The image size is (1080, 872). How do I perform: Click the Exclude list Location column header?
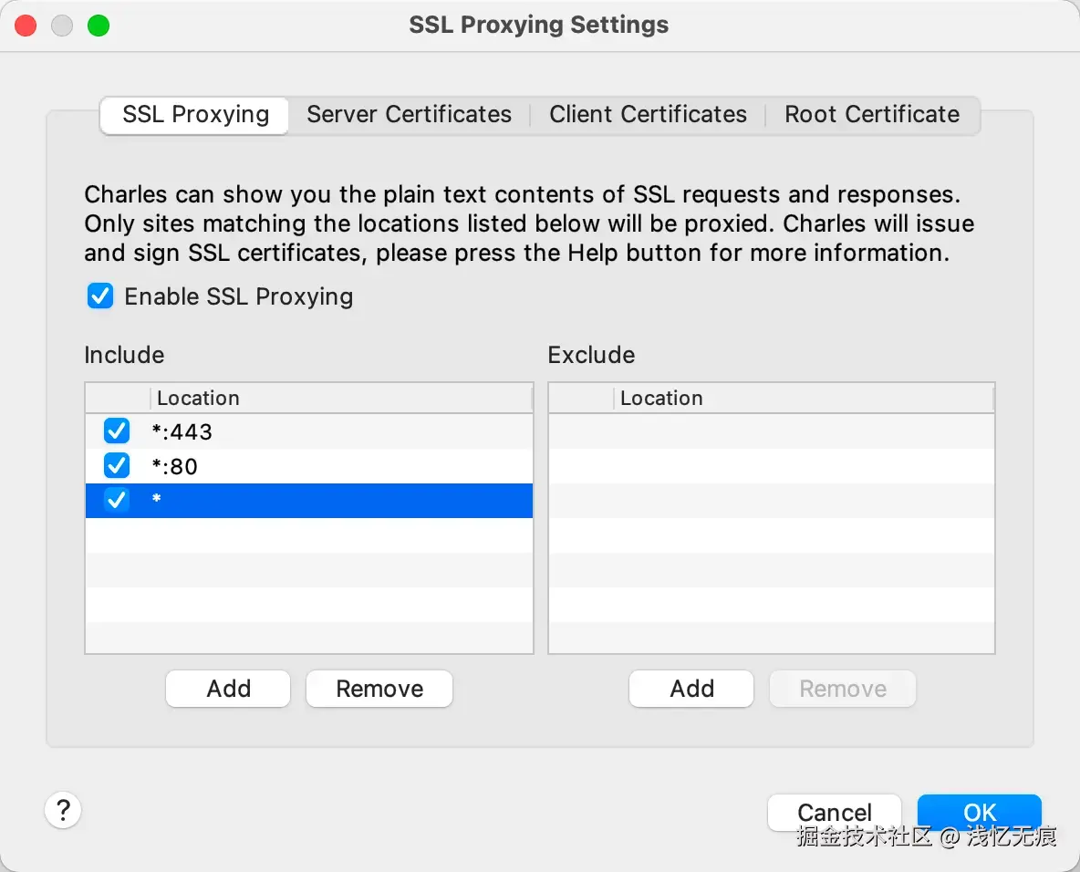(803, 399)
